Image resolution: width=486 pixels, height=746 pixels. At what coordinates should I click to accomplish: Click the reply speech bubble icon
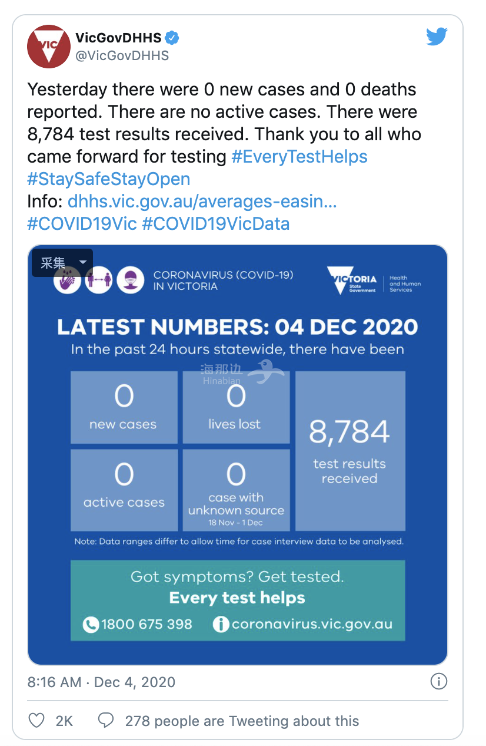point(106,721)
